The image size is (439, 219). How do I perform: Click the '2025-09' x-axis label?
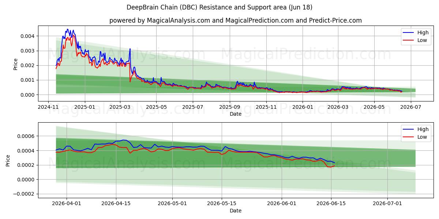[230, 107]
